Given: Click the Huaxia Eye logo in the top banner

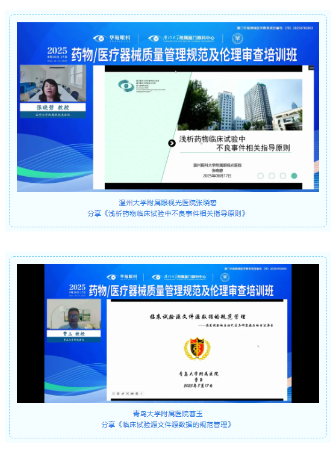Looking at the screenshot, I should click(111, 38).
